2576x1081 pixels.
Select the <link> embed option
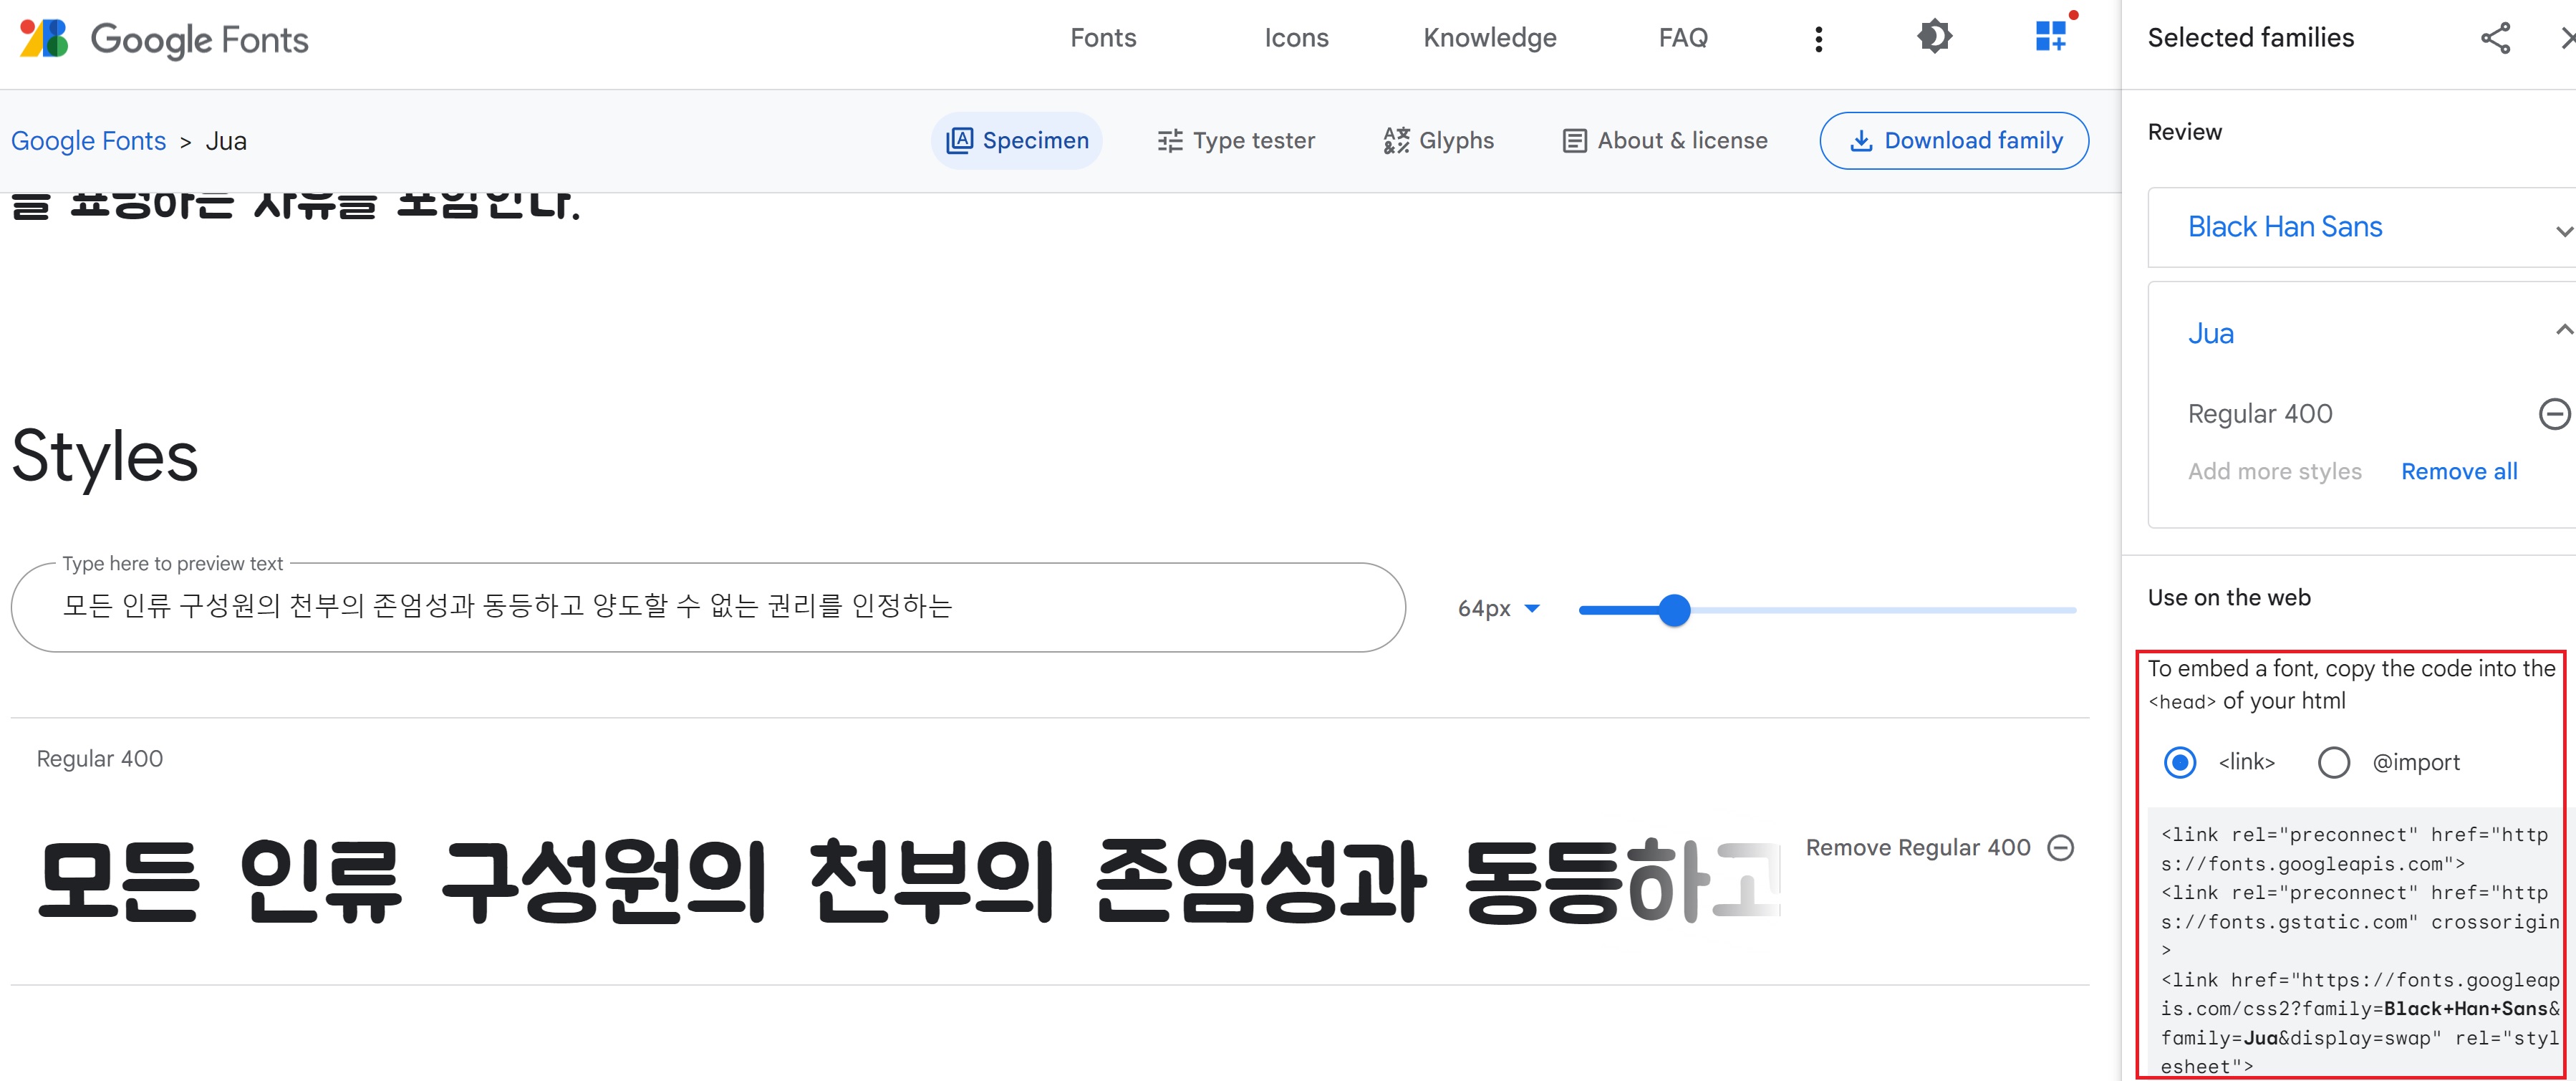[x=2180, y=762]
